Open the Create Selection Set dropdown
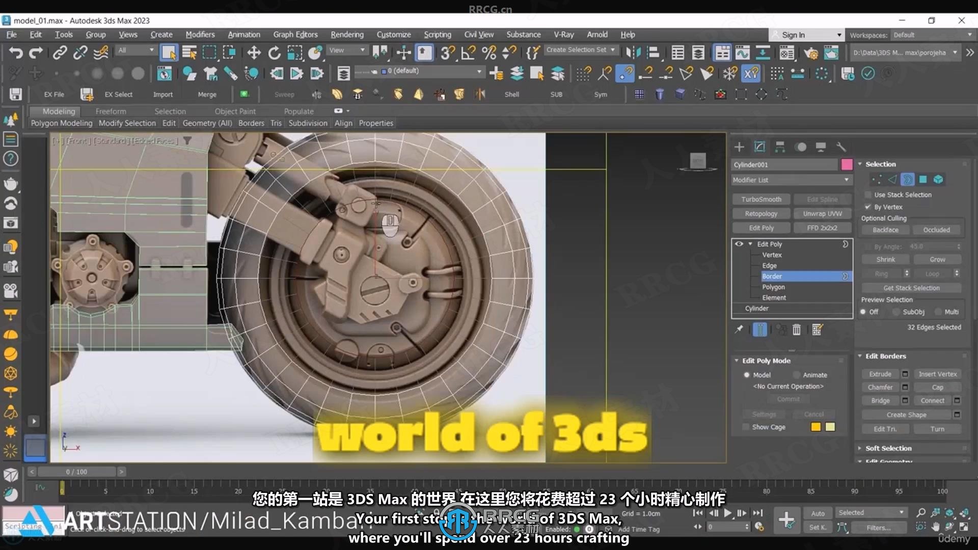The width and height of the screenshot is (978, 550). [x=581, y=50]
